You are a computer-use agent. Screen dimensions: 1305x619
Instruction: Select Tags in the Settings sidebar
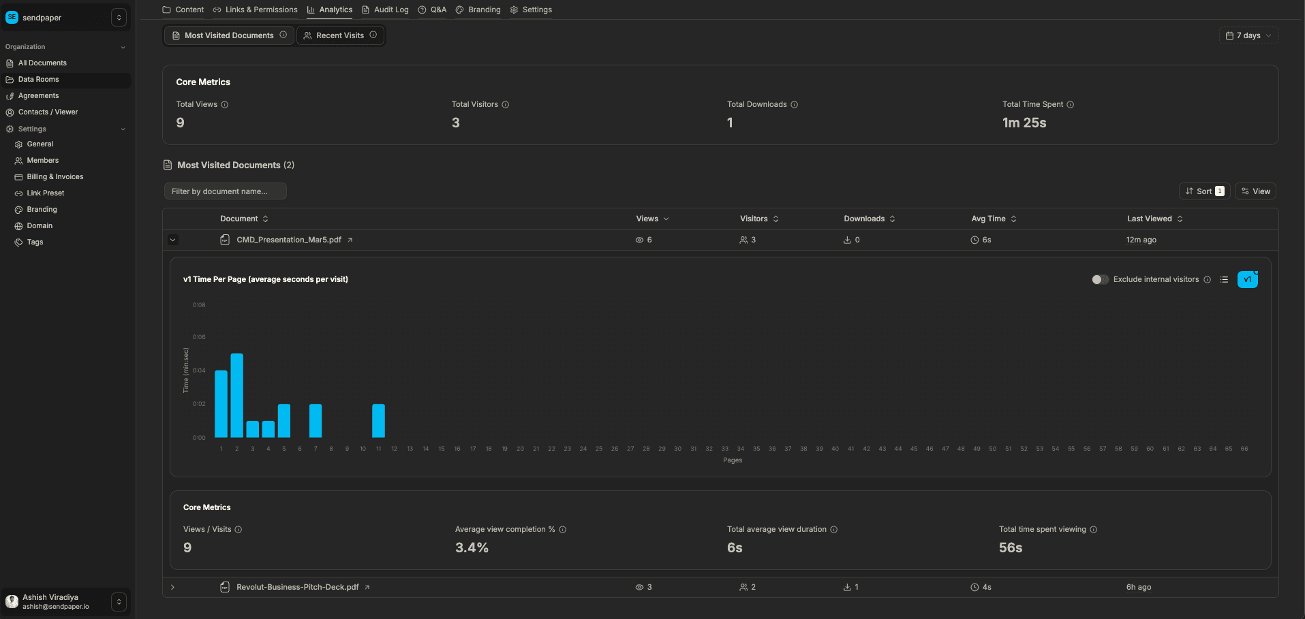[34, 242]
